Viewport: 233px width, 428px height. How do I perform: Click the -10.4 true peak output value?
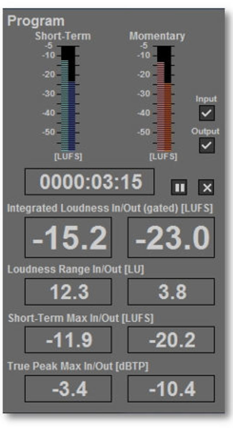(x=171, y=388)
